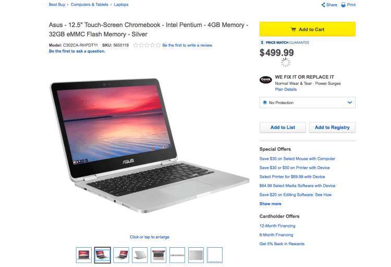Click the Share icon

coord(323,5)
